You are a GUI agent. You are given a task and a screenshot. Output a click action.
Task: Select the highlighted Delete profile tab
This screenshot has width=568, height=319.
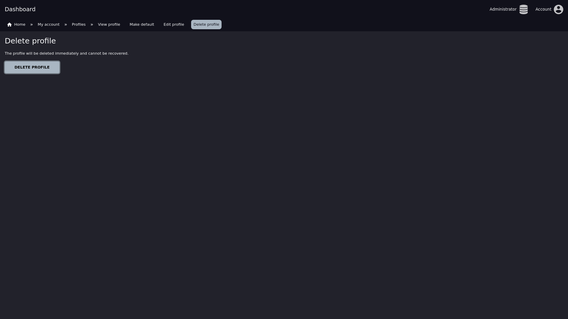[206, 25]
